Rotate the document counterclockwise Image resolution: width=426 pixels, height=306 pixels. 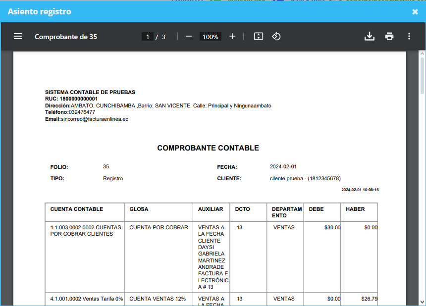coord(276,36)
